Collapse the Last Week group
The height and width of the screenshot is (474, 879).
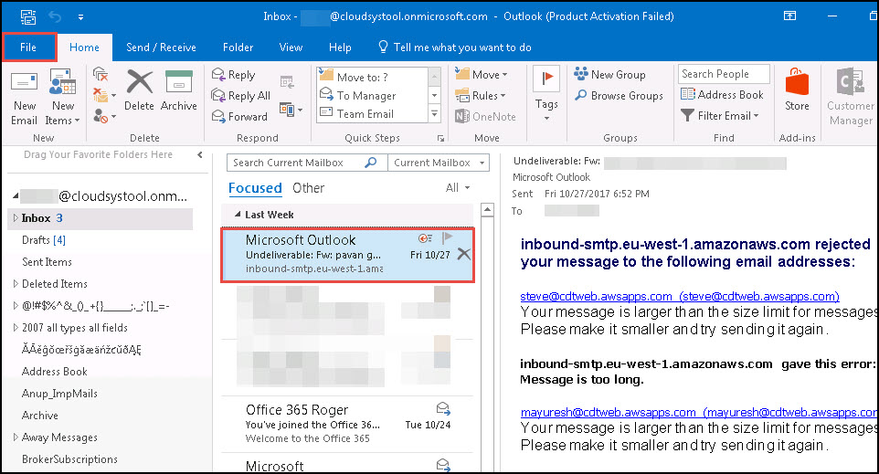(x=238, y=215)
